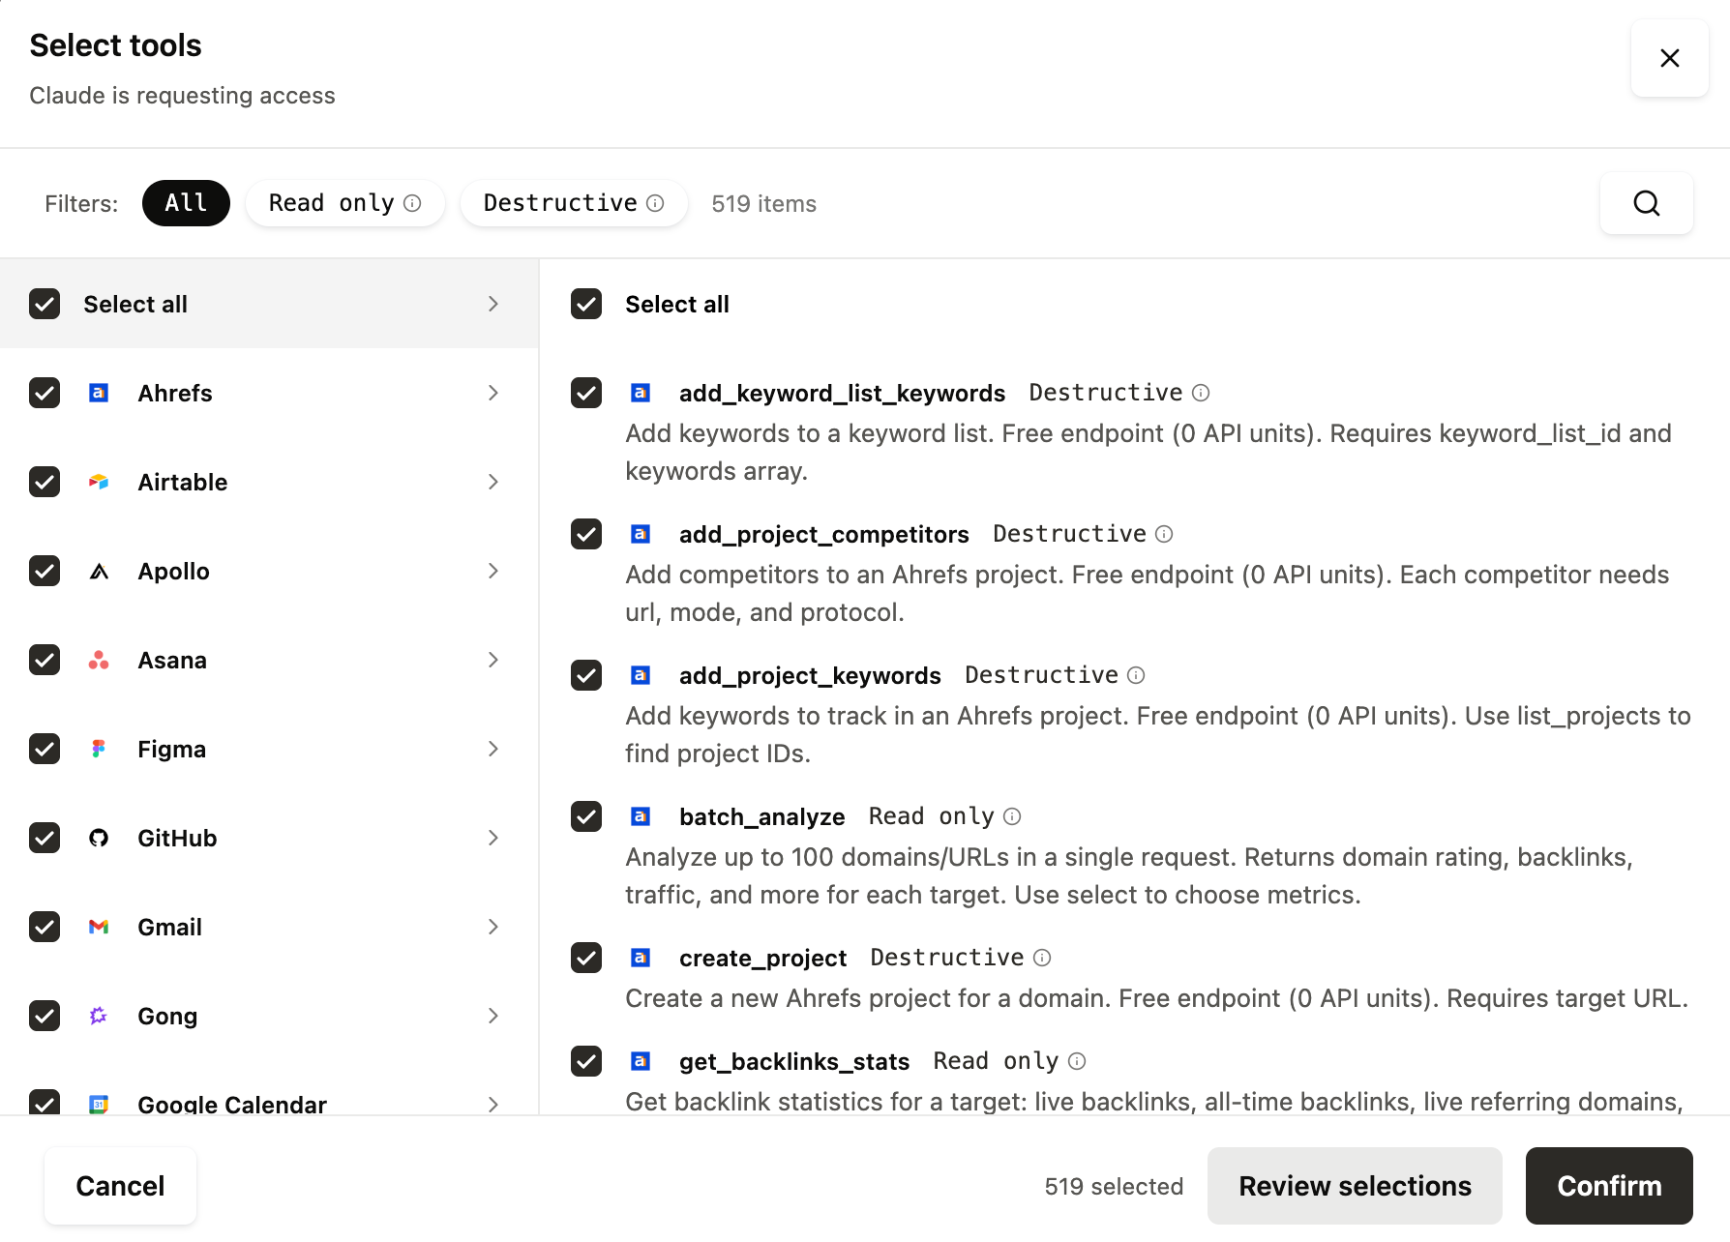Click the Figma logo icon
The image size is (1730, 1242).
pyautogui.click(x=99, y=749)
